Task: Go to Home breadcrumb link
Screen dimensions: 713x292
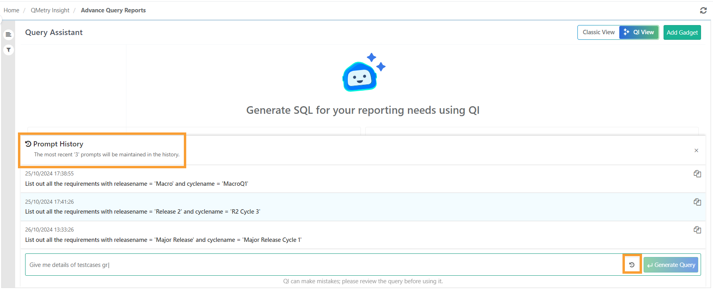Action: [11, 10]
